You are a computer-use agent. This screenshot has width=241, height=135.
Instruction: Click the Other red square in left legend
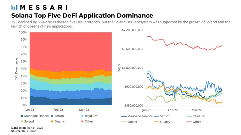coord(82,121)
